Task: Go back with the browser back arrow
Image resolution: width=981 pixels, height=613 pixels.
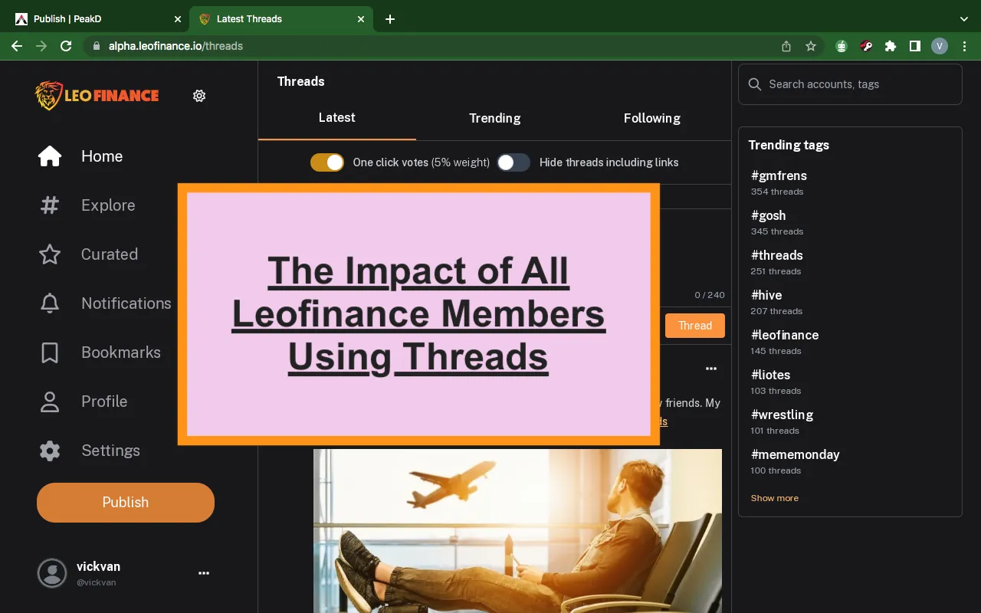Action: tap(17, 46)
